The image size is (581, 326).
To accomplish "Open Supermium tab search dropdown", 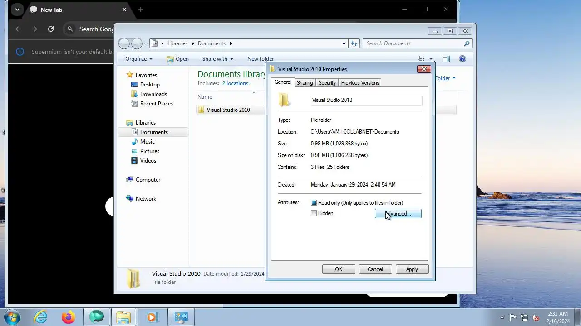I will coord(17,10).
